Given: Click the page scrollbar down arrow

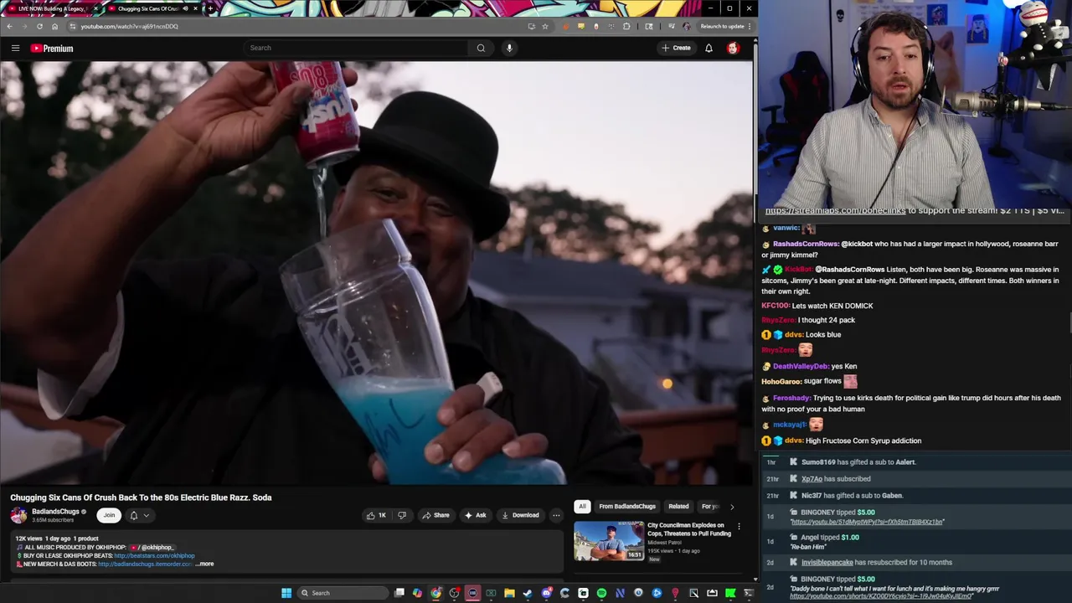Looking at the screenshot, I should pyautogui.click(x=755, y=579).
